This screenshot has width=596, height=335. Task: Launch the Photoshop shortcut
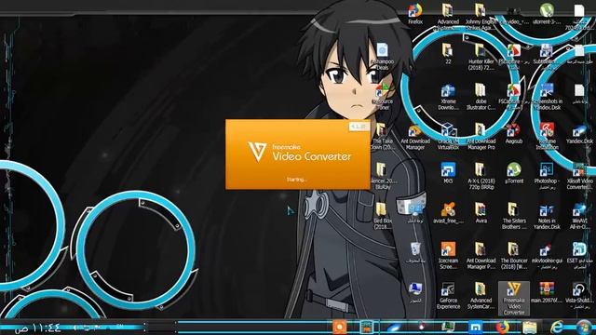tap(547, 176)
